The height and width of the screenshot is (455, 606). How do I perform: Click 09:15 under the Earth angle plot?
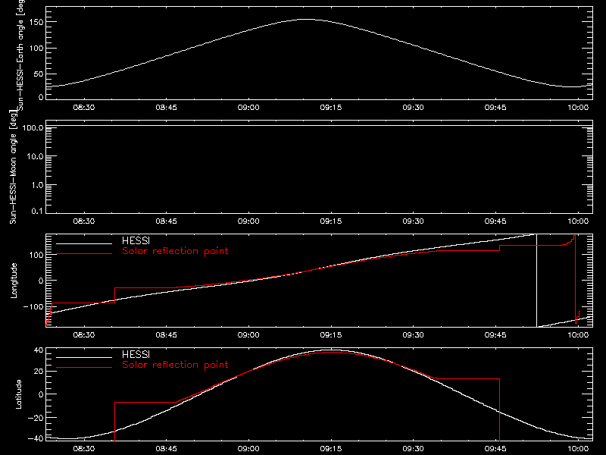[x=331, y=108]
